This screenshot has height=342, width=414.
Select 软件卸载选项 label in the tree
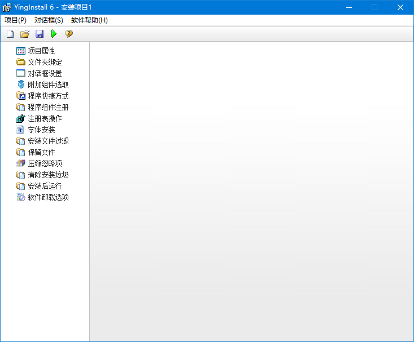pos(49,197)
